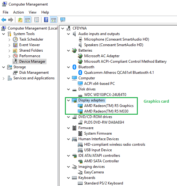Open the View menu
This screenshot has width=177, height=186.
[32, 12]
